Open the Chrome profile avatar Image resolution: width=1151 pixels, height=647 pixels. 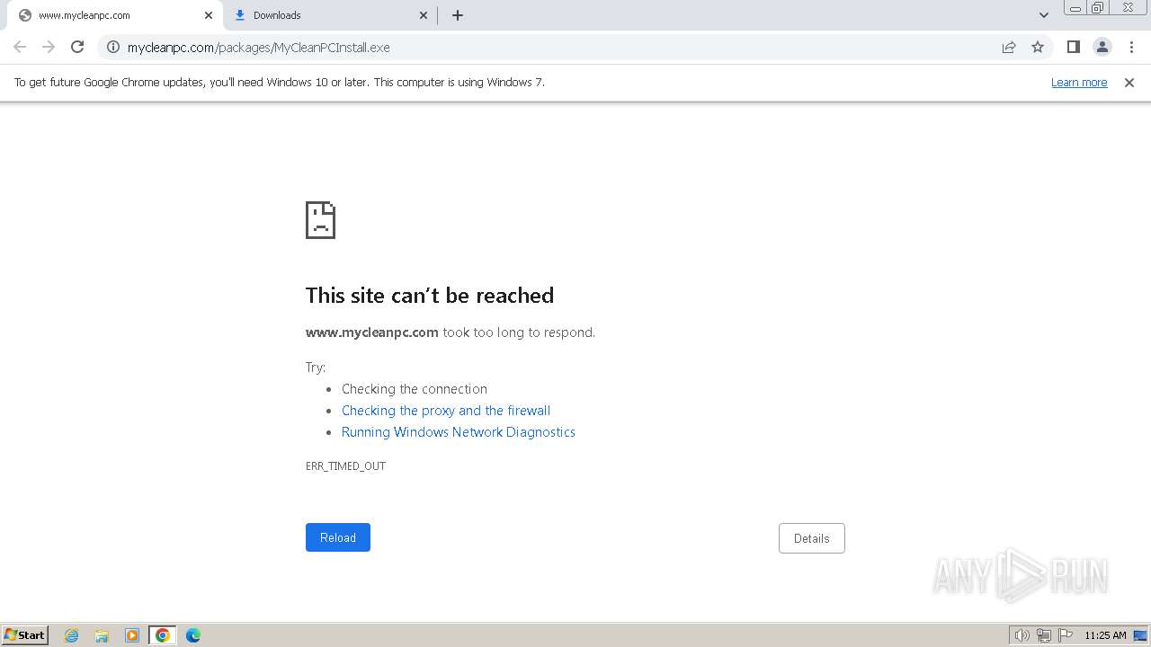pos(1102,48)
